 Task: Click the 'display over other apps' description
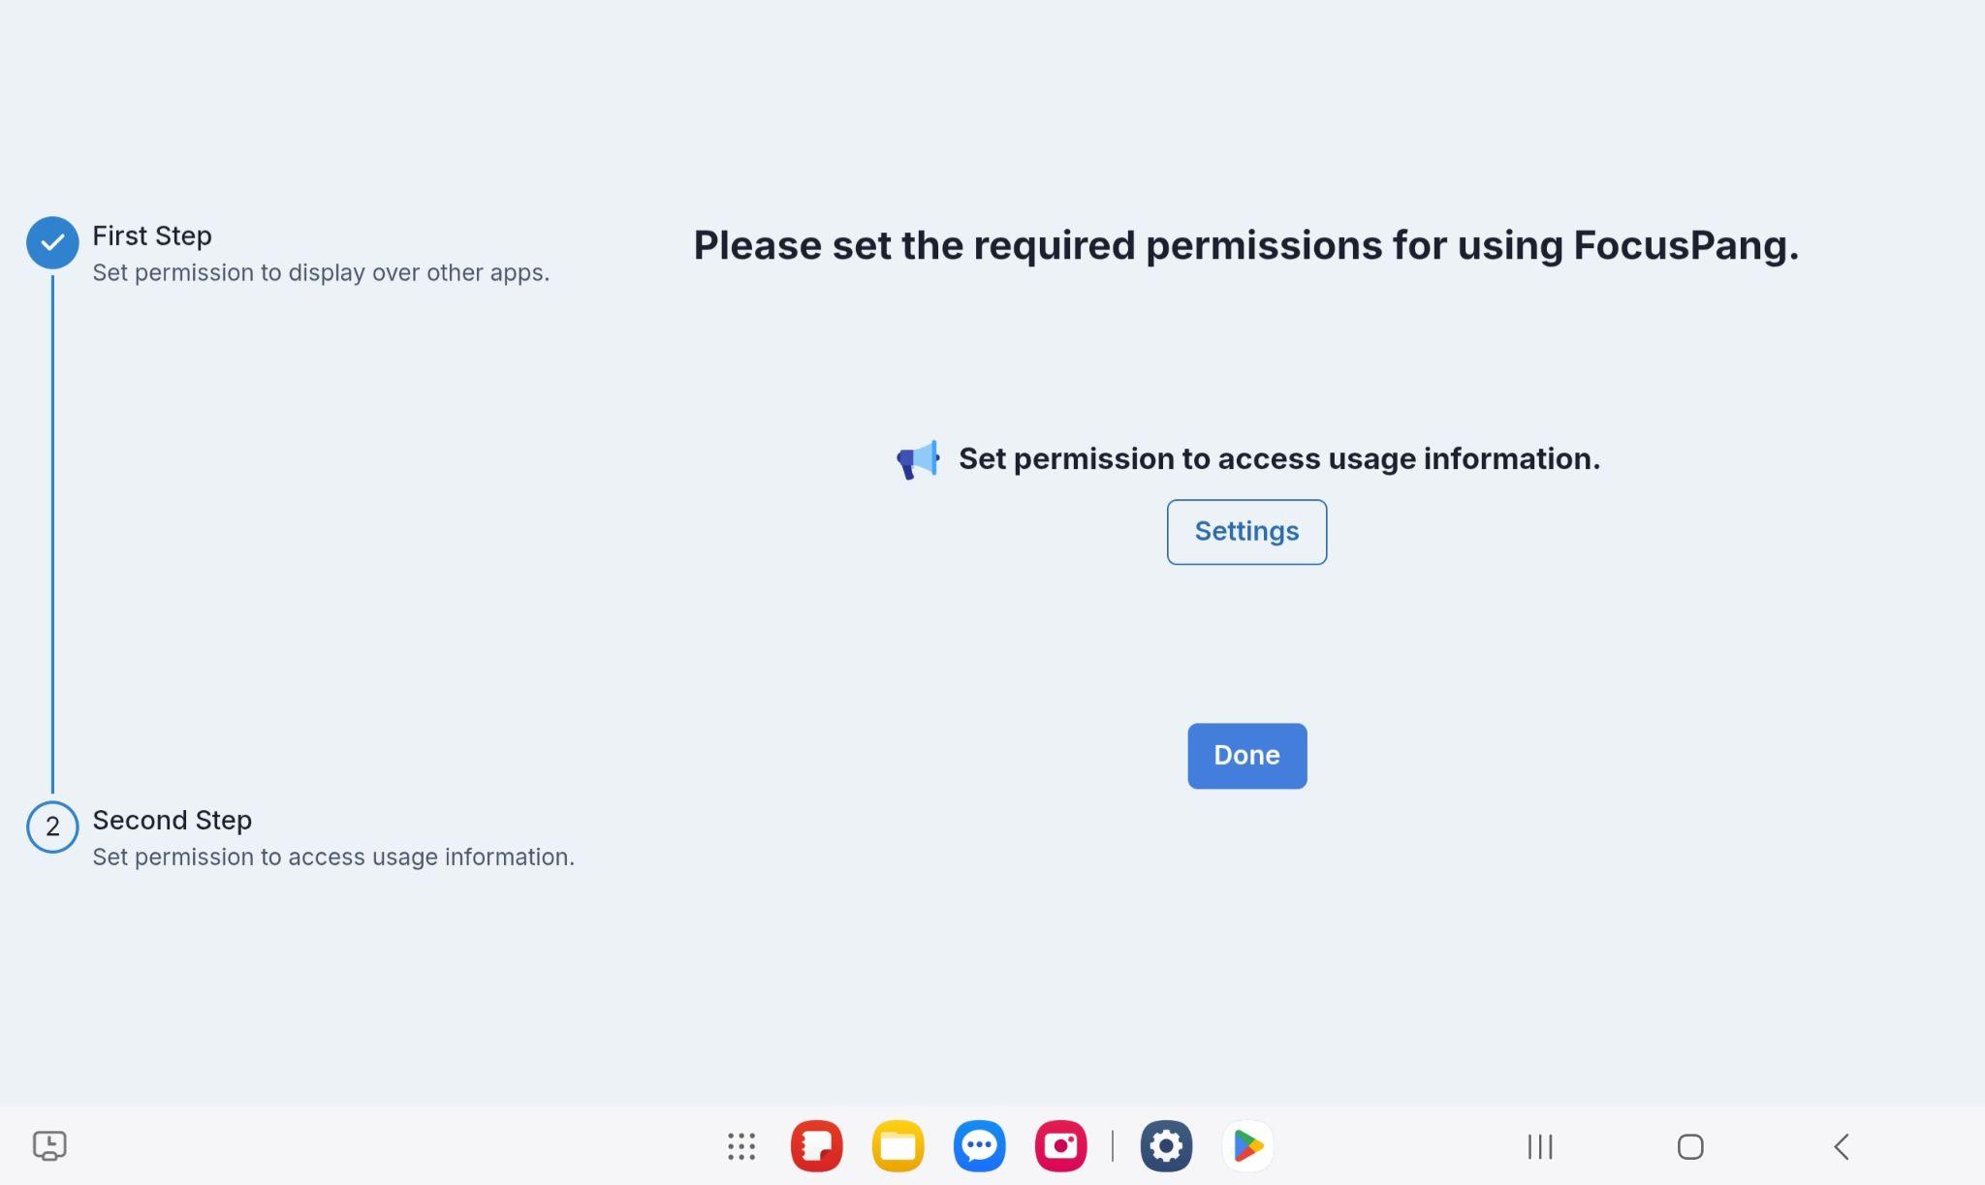coord(321,272)
